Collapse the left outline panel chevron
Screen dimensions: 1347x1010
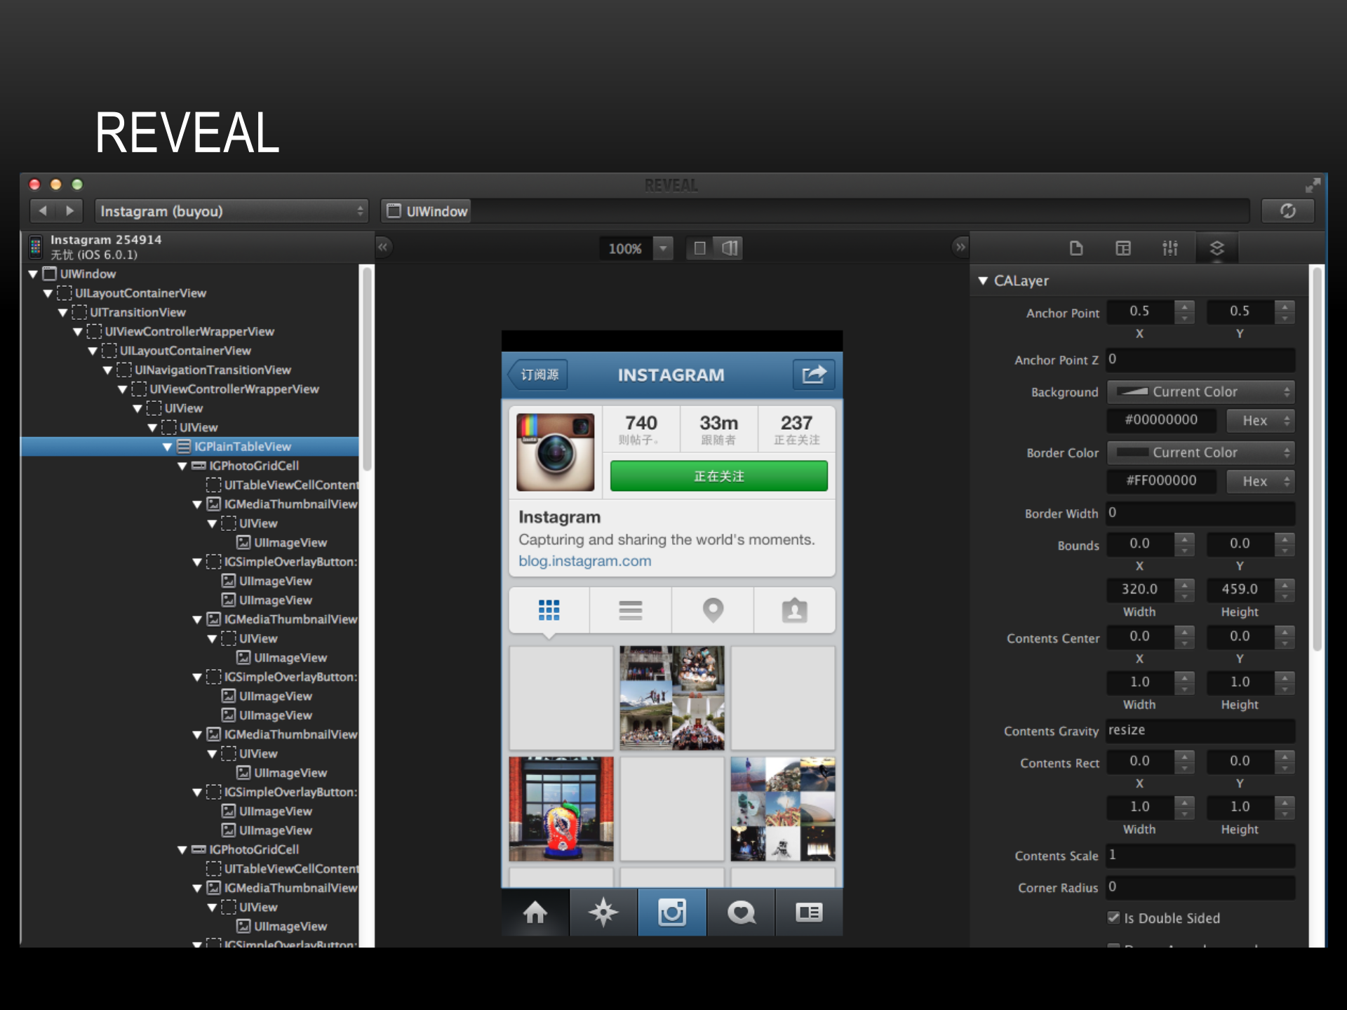[382, 247]
